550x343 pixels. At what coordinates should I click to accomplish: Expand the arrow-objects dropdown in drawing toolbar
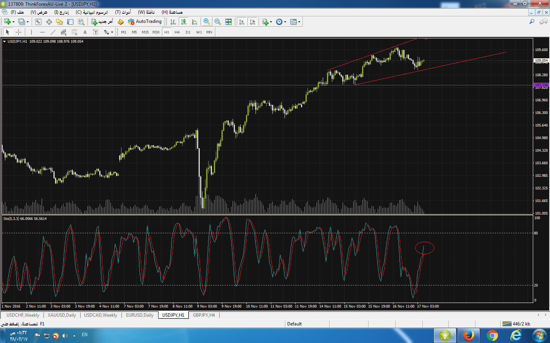click(x=112, y=32)
